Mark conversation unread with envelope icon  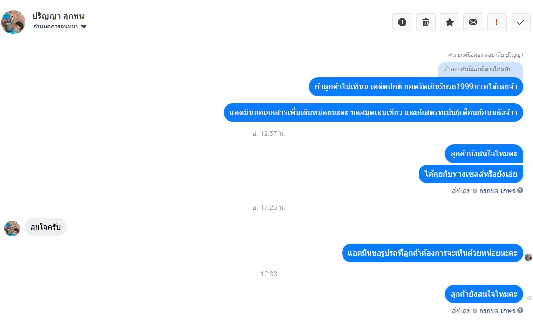(473, 22)
